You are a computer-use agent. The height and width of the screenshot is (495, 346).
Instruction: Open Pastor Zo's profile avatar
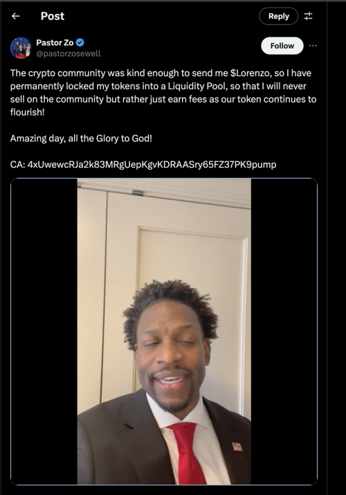[21, 48]
